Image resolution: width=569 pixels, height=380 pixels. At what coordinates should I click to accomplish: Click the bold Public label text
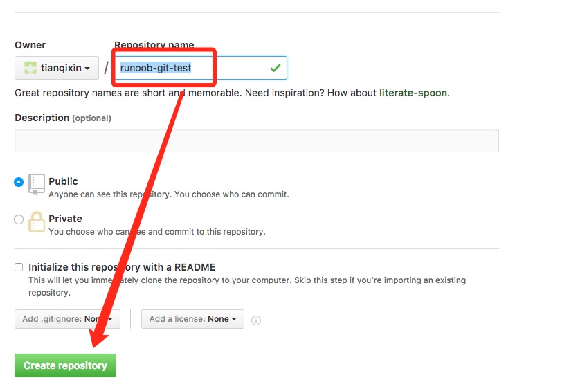pos(63,181)
